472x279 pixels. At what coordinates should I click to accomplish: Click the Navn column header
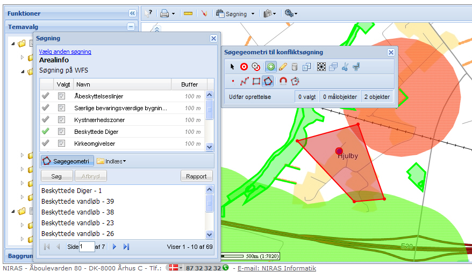pos(123,84)
